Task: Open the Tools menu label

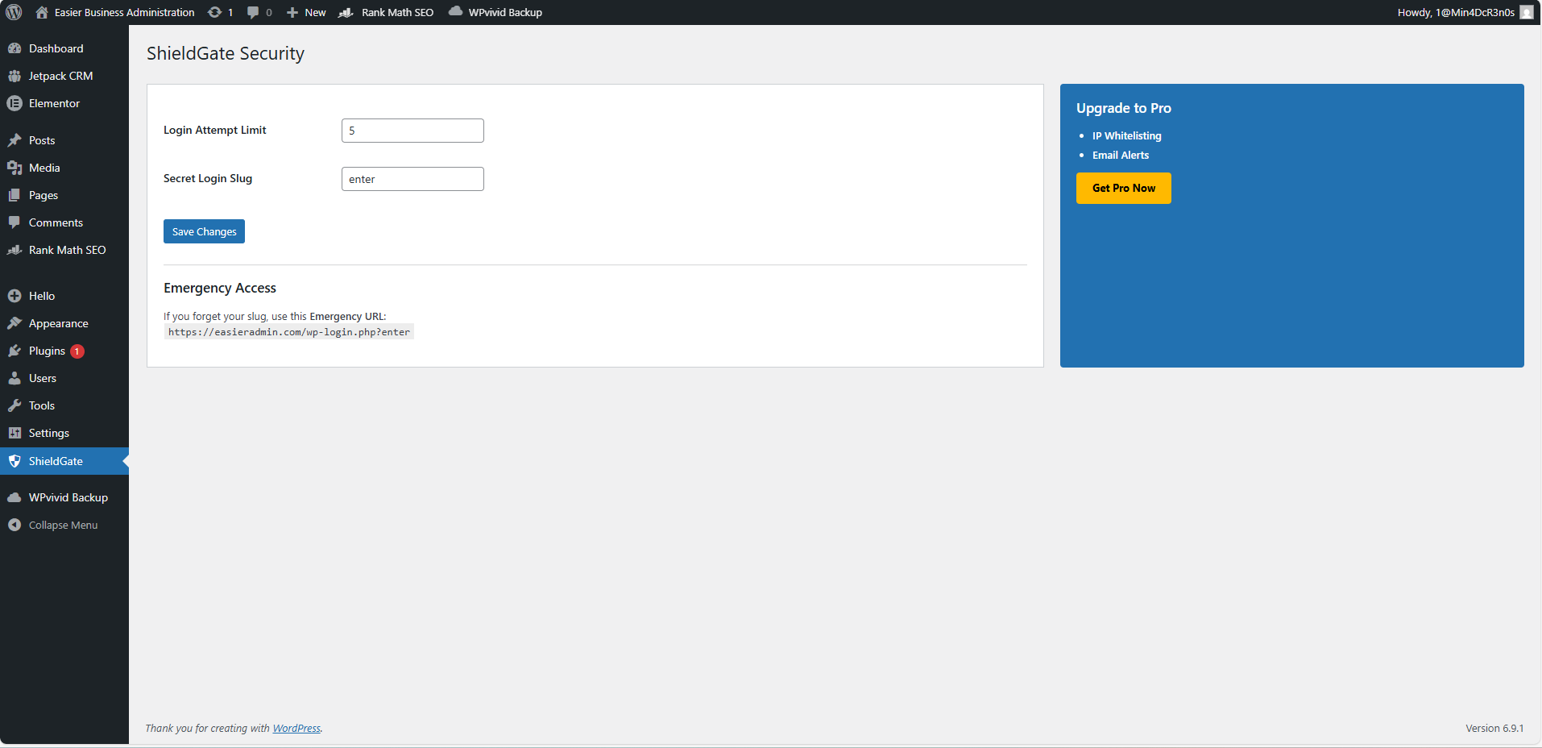Action: coord(42,405)
